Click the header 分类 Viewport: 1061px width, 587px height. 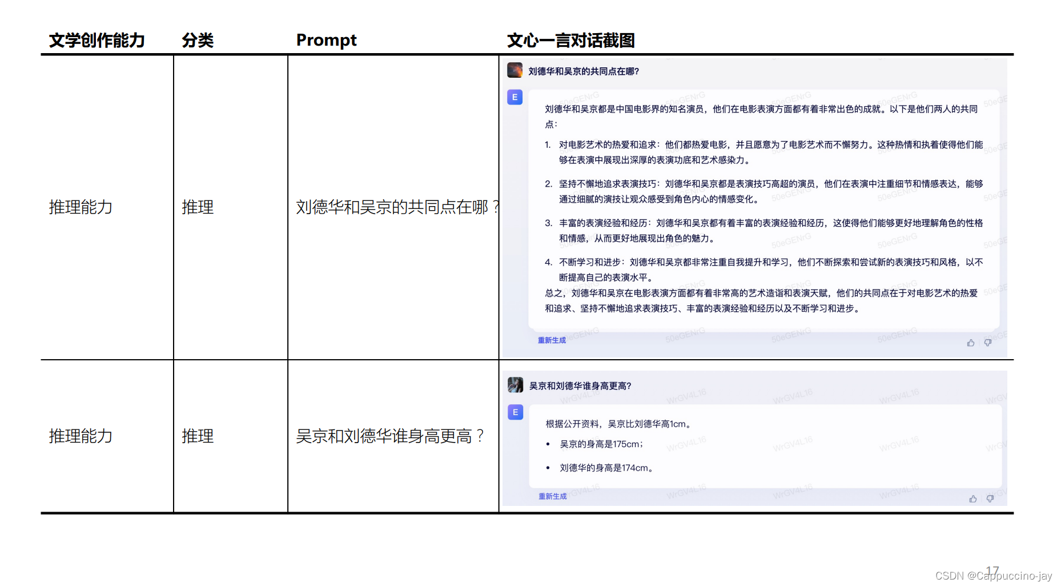click(x=198, y=40)
